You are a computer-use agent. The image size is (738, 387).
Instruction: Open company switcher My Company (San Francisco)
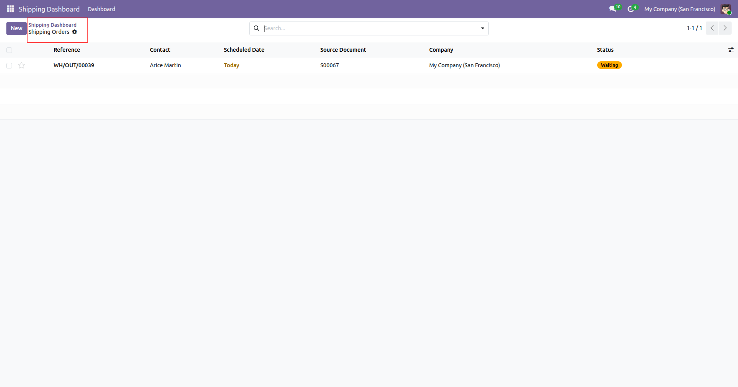click(680, 9)
